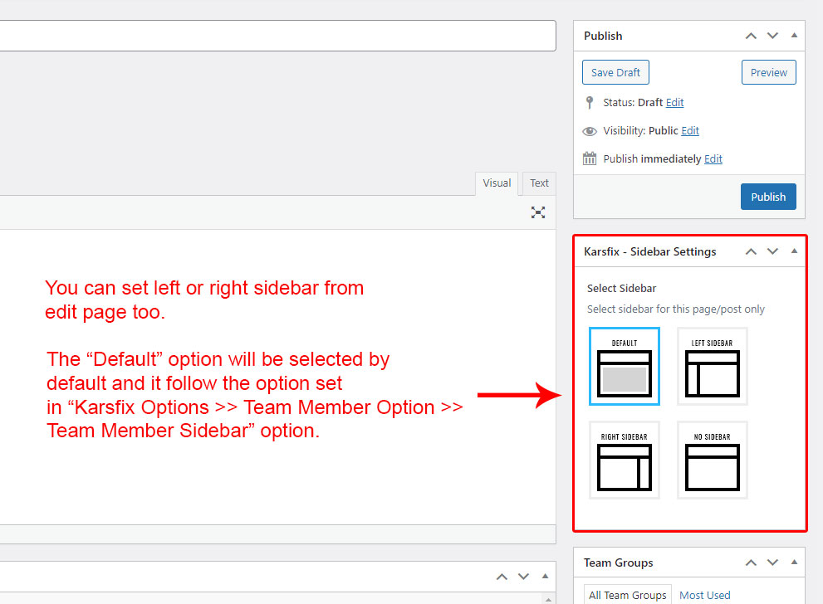The image size is (823, 604).
Task: Move Karsfix Sidebar Settings panel down
Action: (772, 251)
